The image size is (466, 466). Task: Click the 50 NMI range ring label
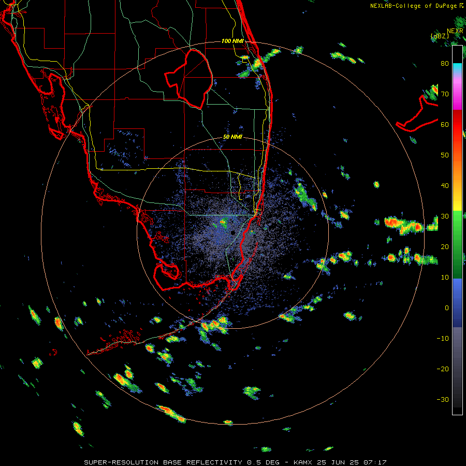click(x=232, y=137)
